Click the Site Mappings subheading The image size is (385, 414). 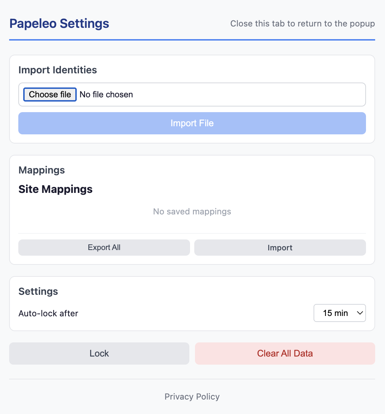56,189
